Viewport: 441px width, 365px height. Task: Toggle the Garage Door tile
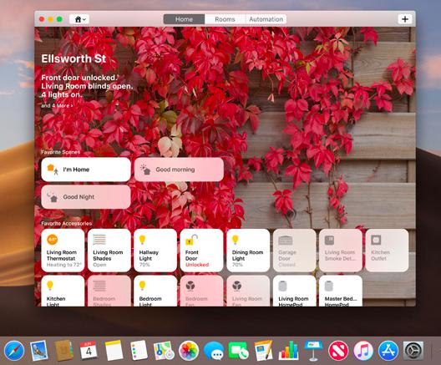coord(295,251)
